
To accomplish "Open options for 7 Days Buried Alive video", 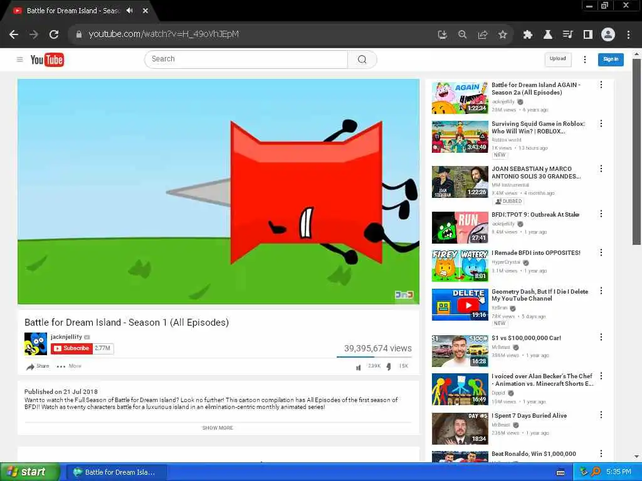I will tap(601, 415).
